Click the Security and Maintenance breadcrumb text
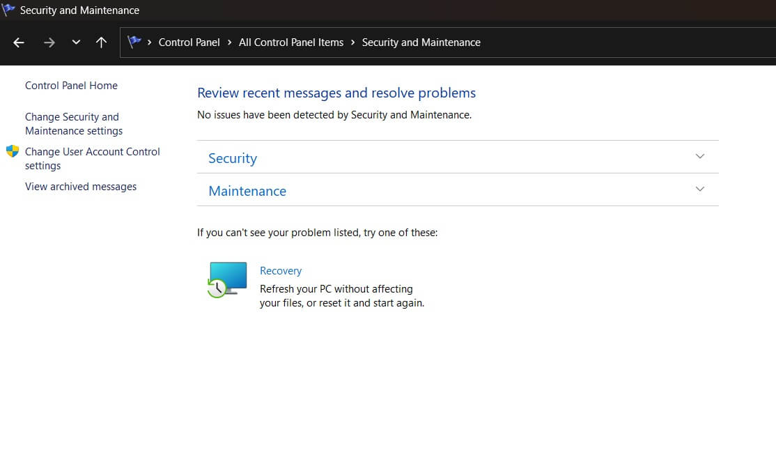Viewport: 776px width, 466px height. pos(421,42)
